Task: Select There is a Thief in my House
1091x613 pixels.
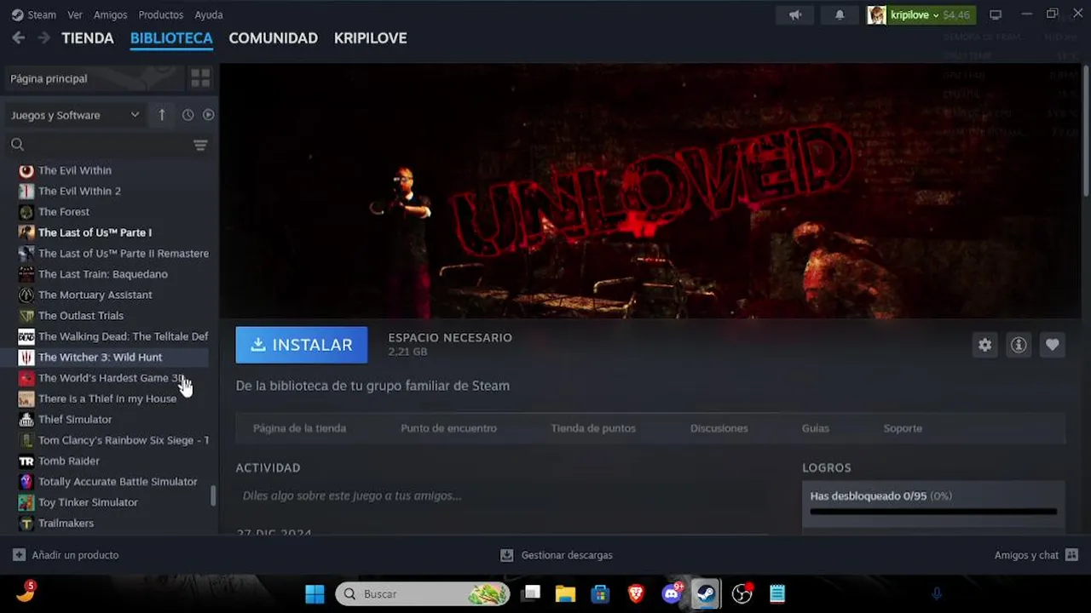Action: [x=109, y=398]
